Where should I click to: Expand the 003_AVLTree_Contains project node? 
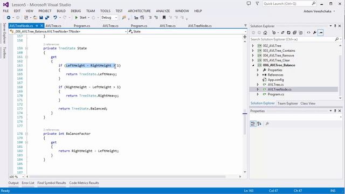(253, 51)
